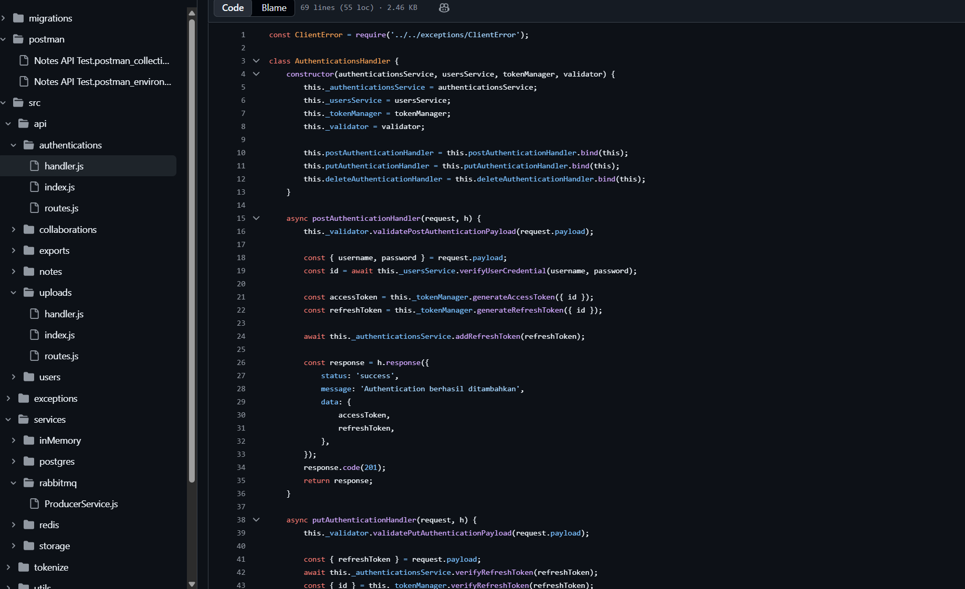Click the file tree scrollbar thumb
Viewport: 965px width, 589px height.
192,251
